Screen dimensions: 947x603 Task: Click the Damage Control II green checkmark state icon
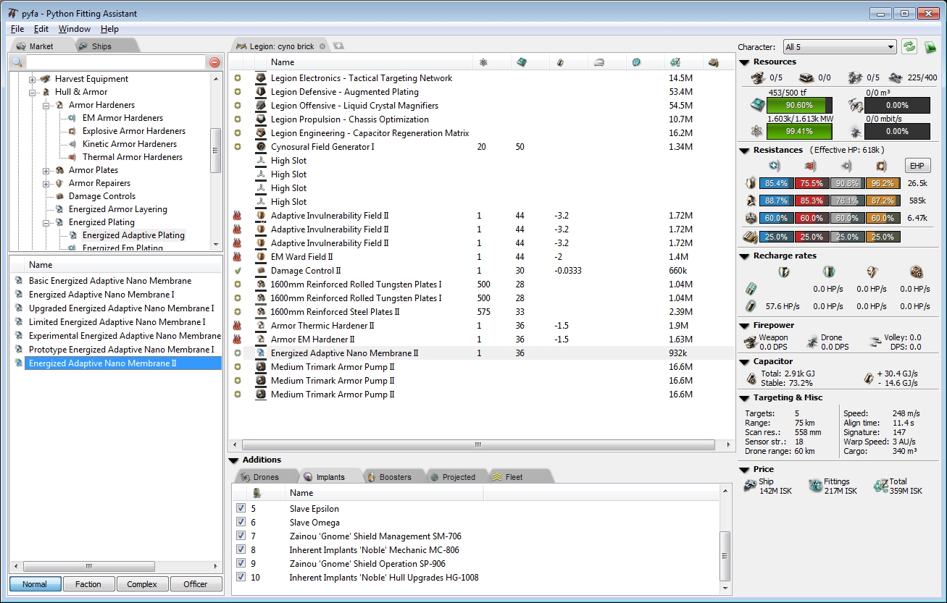pos(237,271)
